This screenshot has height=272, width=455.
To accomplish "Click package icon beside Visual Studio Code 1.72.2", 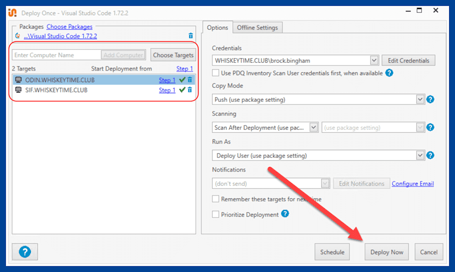I will point(18,35).
